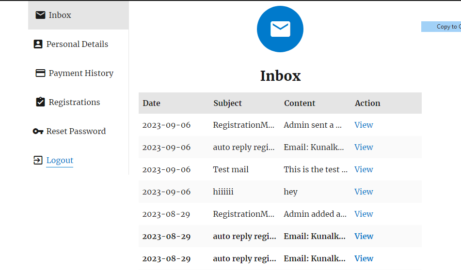Click the Payment History card icon
This screenshot has width=461, height=270.
click(x=41, y=73)
